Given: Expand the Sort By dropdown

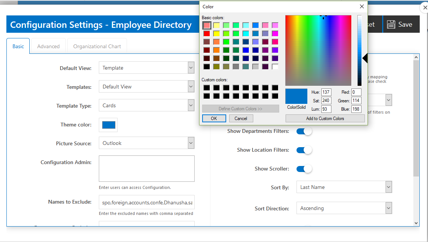Looking at the screenshot, I should pos(389,187).
